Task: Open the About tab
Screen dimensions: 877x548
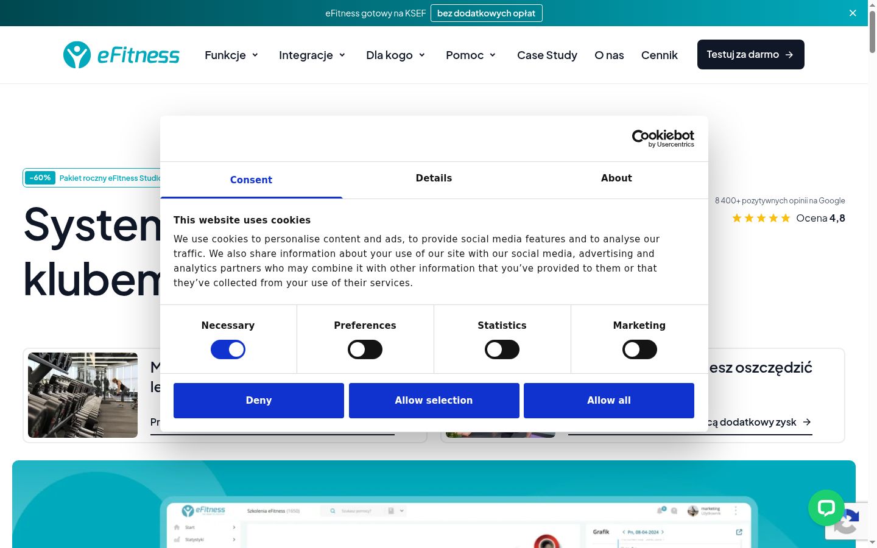Action: (x=616, y=178)
